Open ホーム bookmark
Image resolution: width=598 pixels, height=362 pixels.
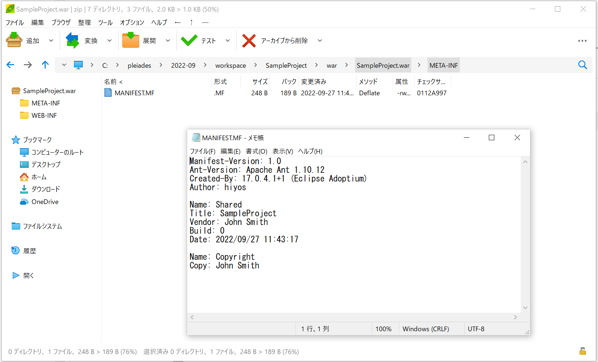[39, 177]
